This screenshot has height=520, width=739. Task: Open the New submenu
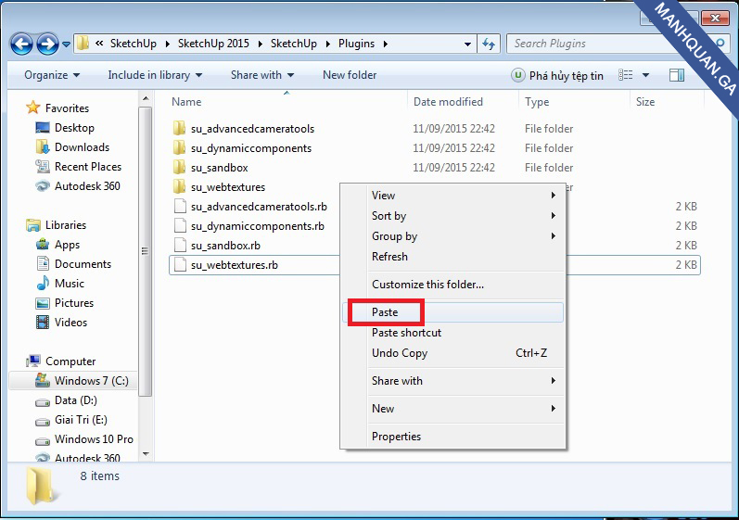pos(452,409)
